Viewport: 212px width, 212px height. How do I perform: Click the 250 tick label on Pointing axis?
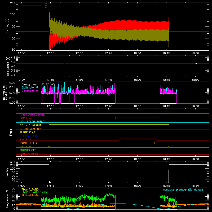(12, 3)
